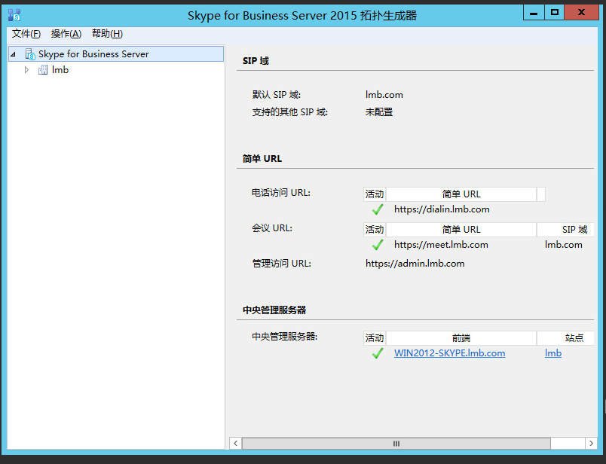Click the default SIP domain value lmb.com
This screenshot has height=464, width=606.
coord(384,95)
